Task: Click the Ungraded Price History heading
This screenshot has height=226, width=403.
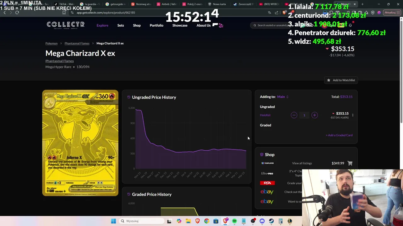Action: [x=154, y=97]
